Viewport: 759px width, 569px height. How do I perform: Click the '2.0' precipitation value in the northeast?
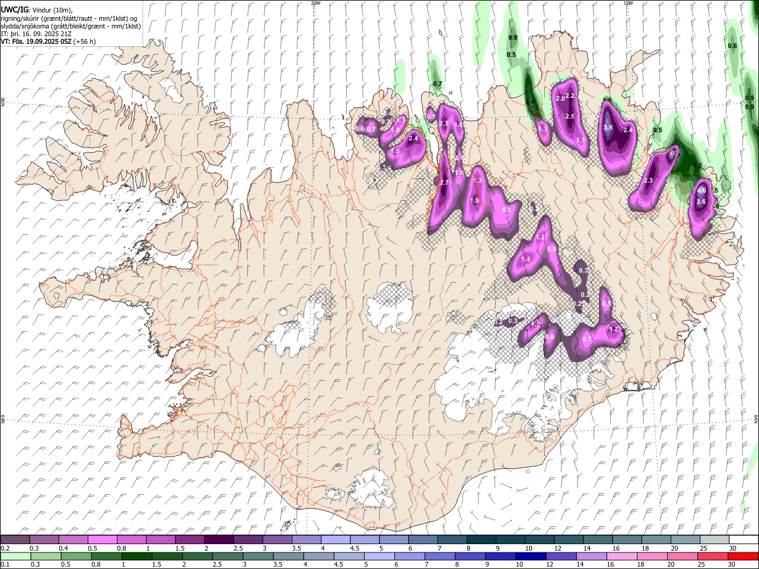560,98
